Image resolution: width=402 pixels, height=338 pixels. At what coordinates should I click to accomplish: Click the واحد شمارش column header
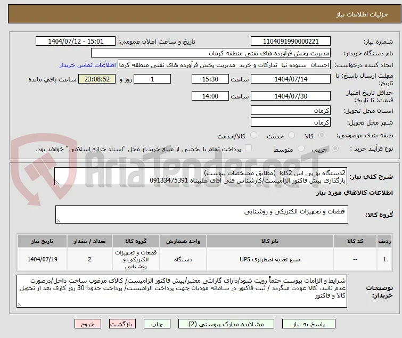(183, 241)
